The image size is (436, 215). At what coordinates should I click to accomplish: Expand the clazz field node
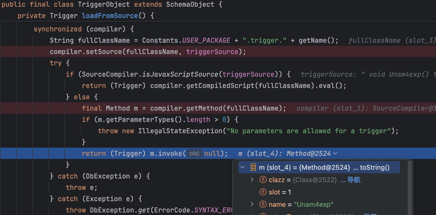pyautogui.click(x=252, y=180)
